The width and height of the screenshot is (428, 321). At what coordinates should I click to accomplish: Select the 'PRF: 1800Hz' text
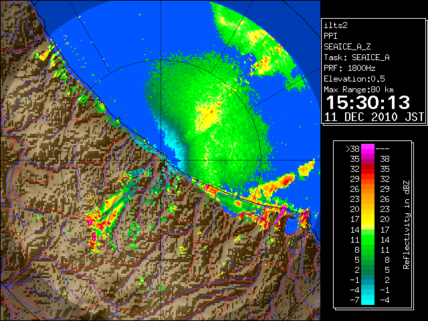click(x=350, y=68)
